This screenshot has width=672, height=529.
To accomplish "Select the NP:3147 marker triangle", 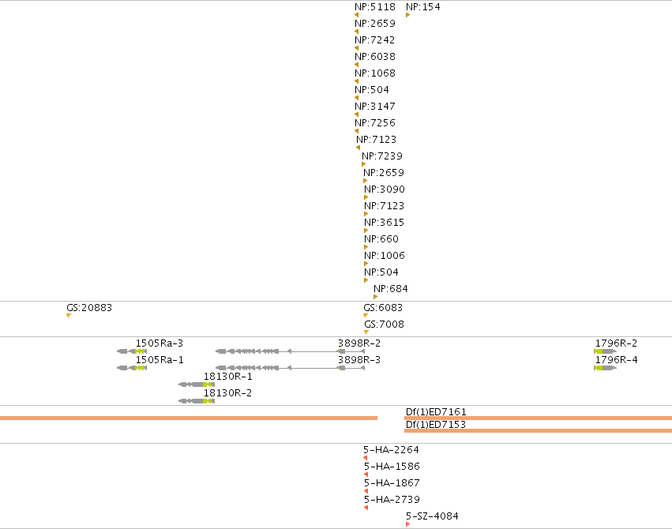I will tap(357, 114).
